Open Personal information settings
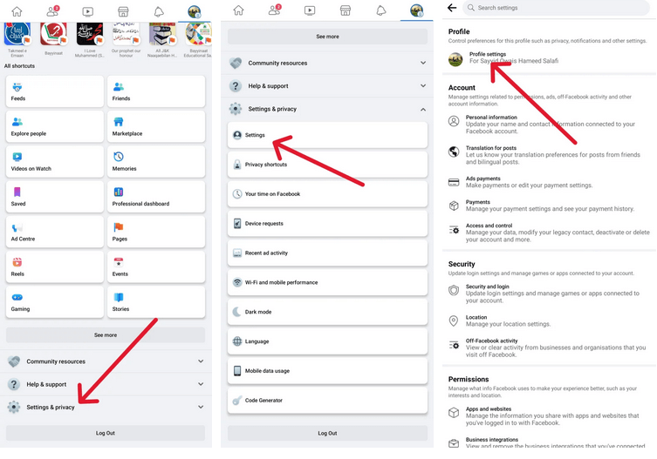The image size is (657, 459). click(549, 125)
